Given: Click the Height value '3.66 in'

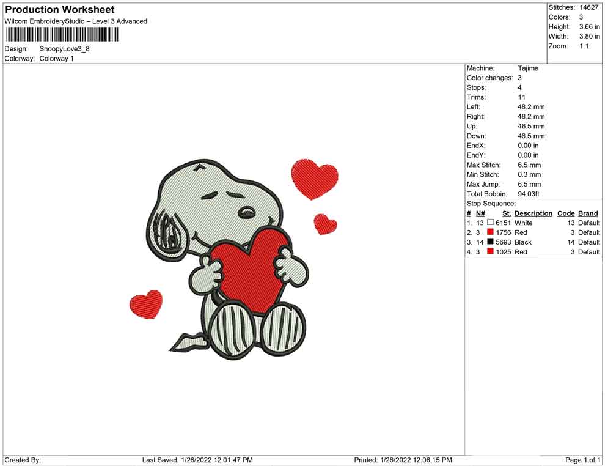Looking at the screenshot, I should pos(590,27).
